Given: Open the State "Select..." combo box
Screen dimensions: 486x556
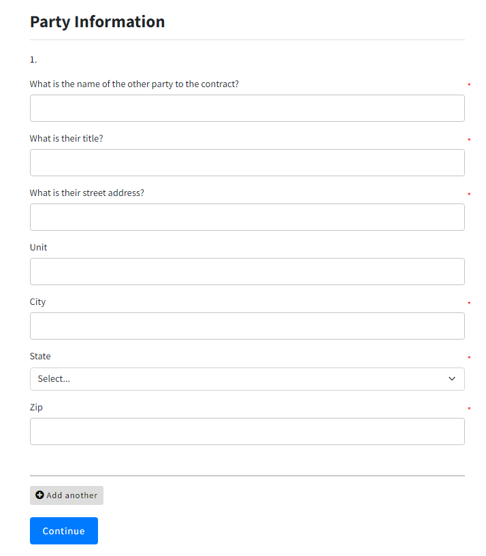Looking at the screenshot, I should pos(247,379).
